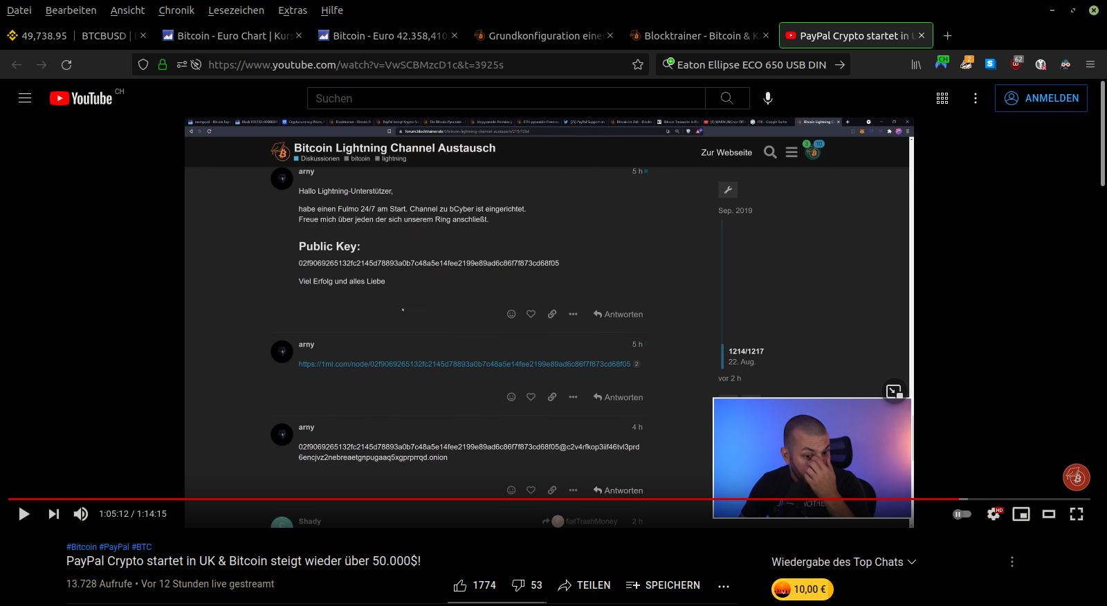Screen dimensions: 1107x606
Task: Switch to miniplayer mode
Action: (1021, 514)
